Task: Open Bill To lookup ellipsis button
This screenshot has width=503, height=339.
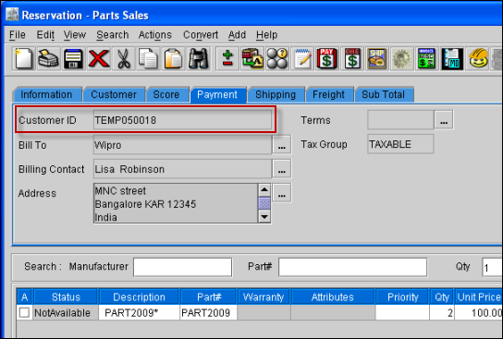Action: 282,144
